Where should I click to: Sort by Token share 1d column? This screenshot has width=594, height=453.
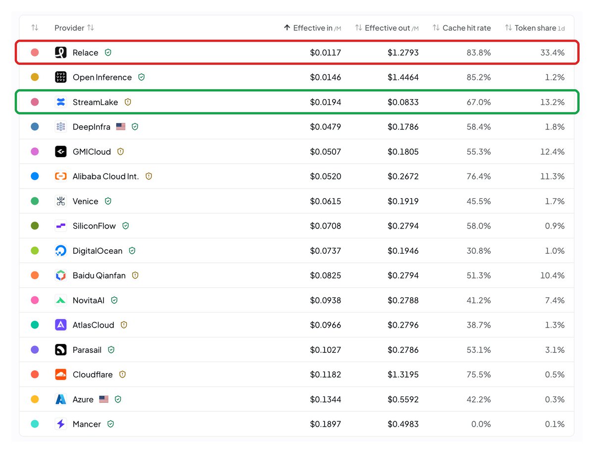pos(535,28)
